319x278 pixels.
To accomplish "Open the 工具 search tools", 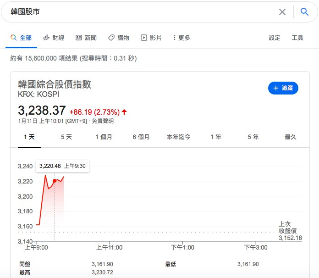I will 297,38.
